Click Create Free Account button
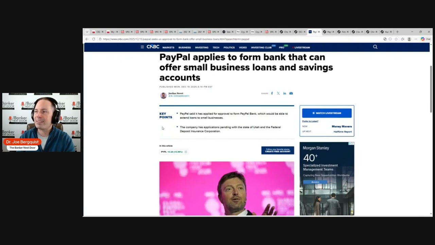This screenshot has width=435, height=245. [278, 150]
